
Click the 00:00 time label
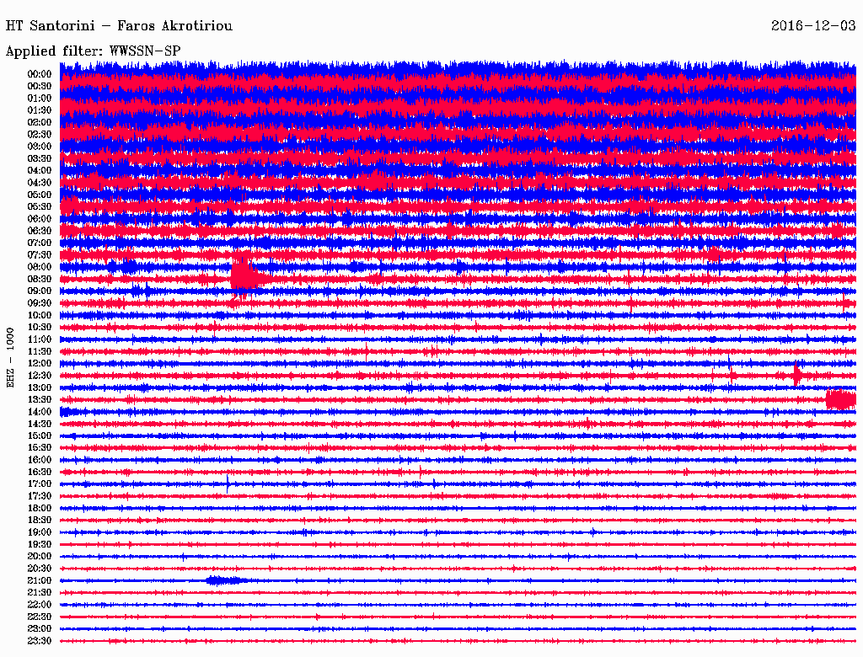(40, 74)
